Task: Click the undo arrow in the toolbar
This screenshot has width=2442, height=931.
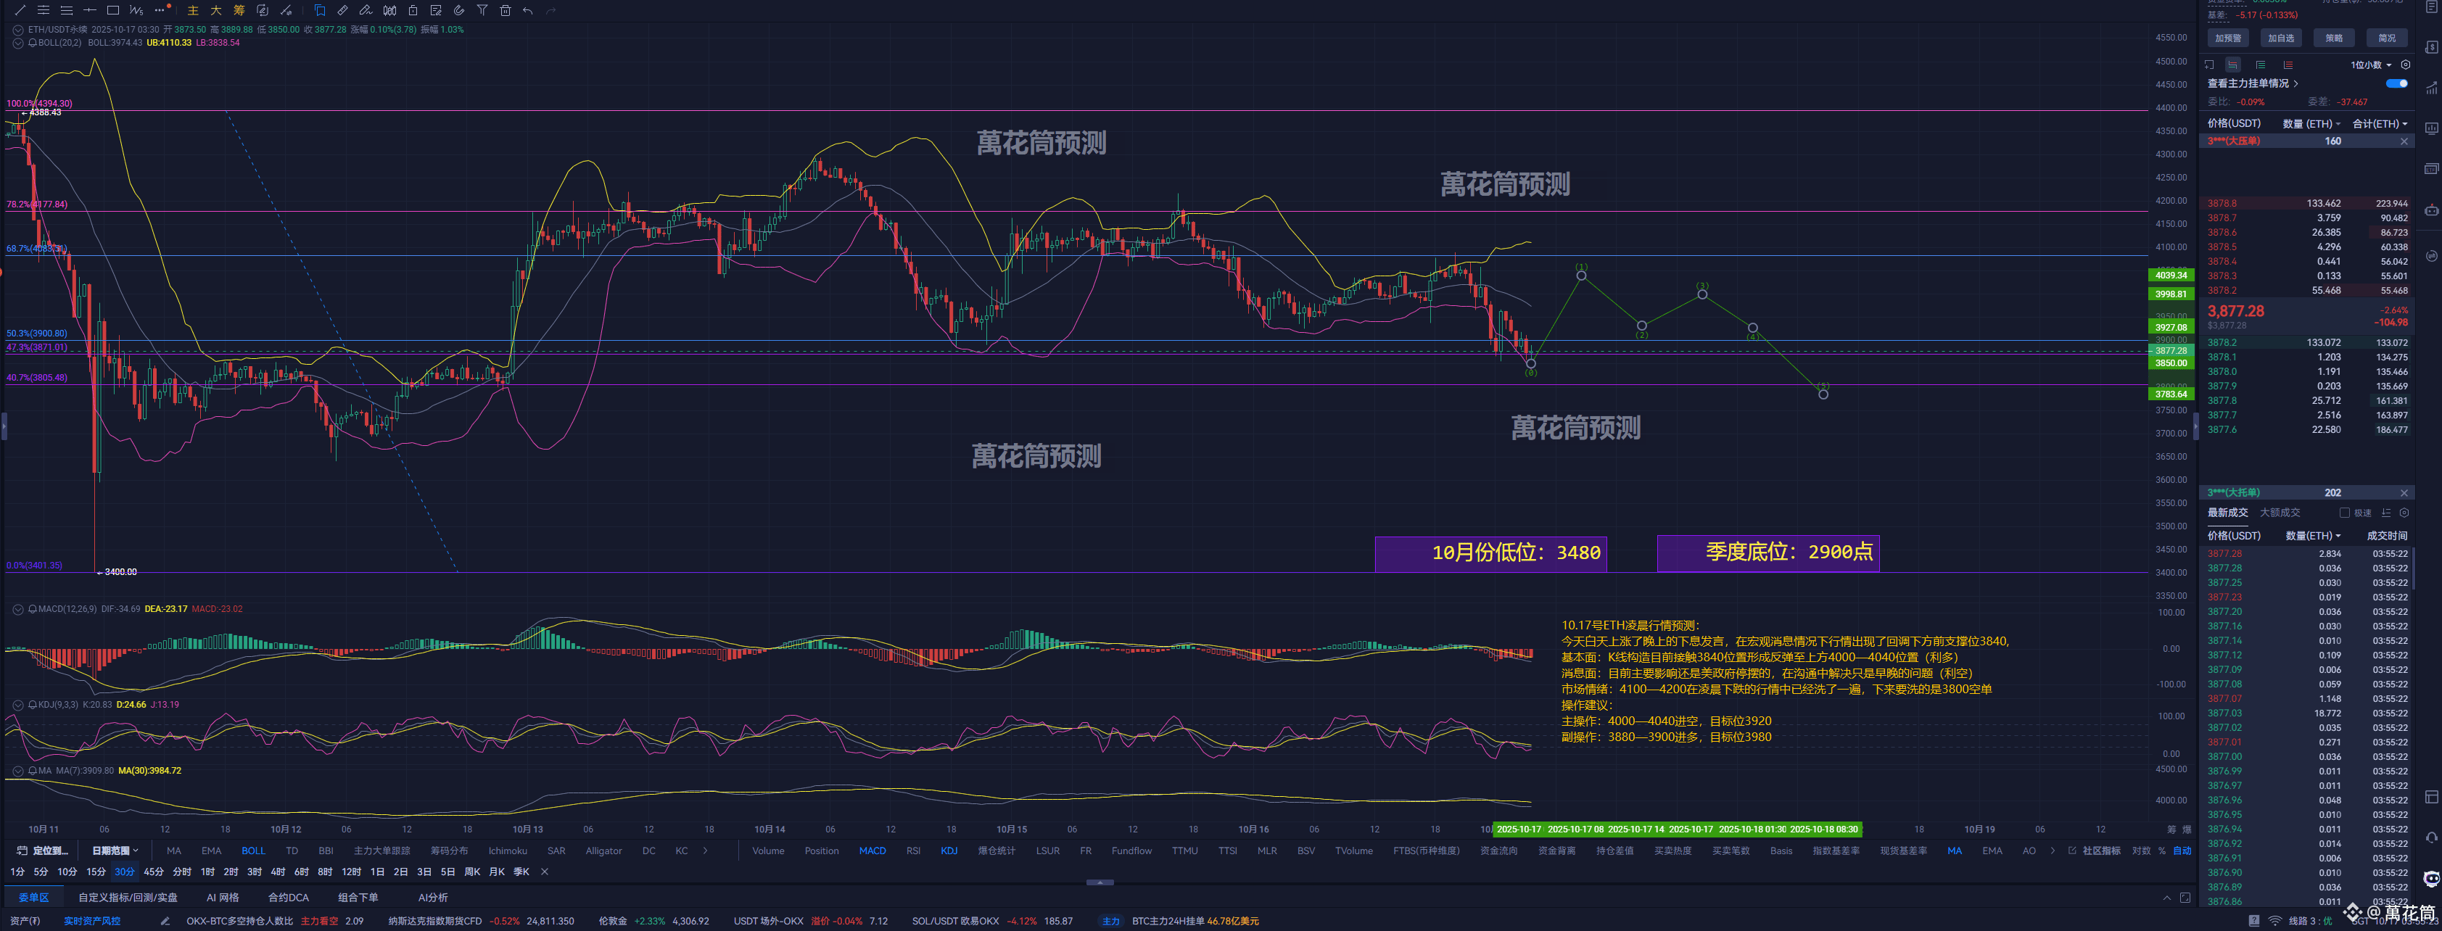Action: click(x=528, y=10)
